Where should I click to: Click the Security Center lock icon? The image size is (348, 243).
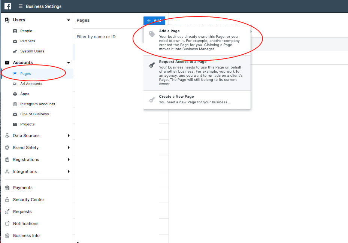pos(7,200)
